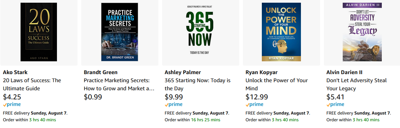Select the author name Ako Stark
400x128 pixels.
pyautogui.click(x=15, y=72)
